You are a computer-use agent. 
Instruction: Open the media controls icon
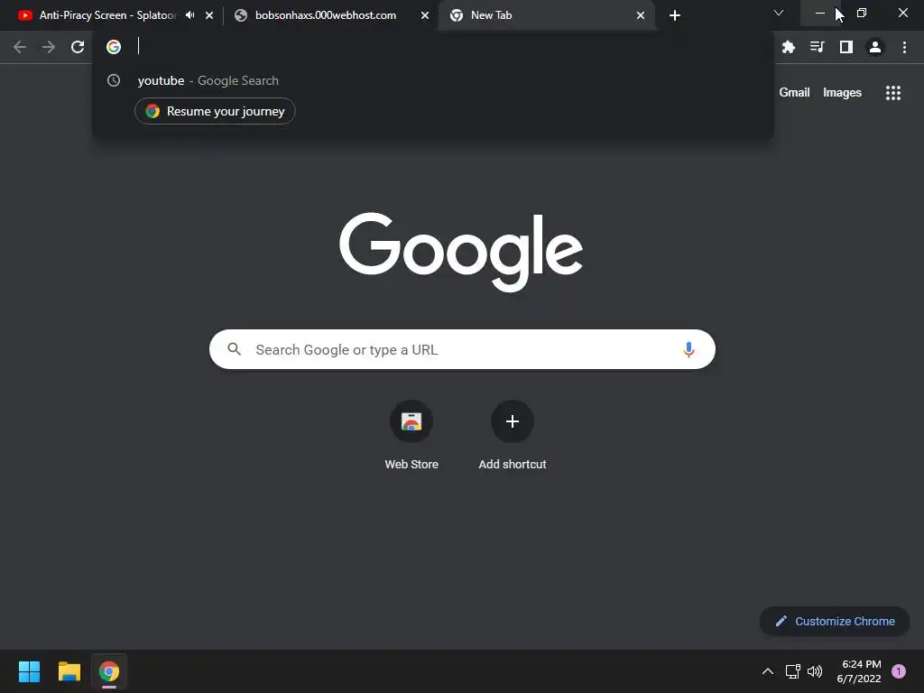(x=818, y=47)
